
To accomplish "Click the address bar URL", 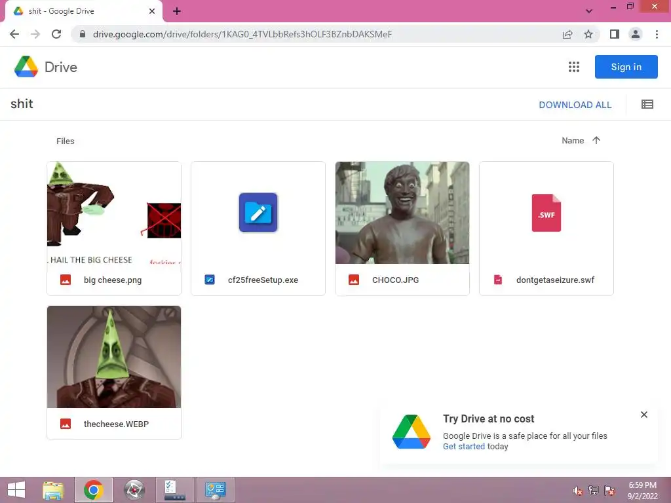I will click(x=242, y=34).
